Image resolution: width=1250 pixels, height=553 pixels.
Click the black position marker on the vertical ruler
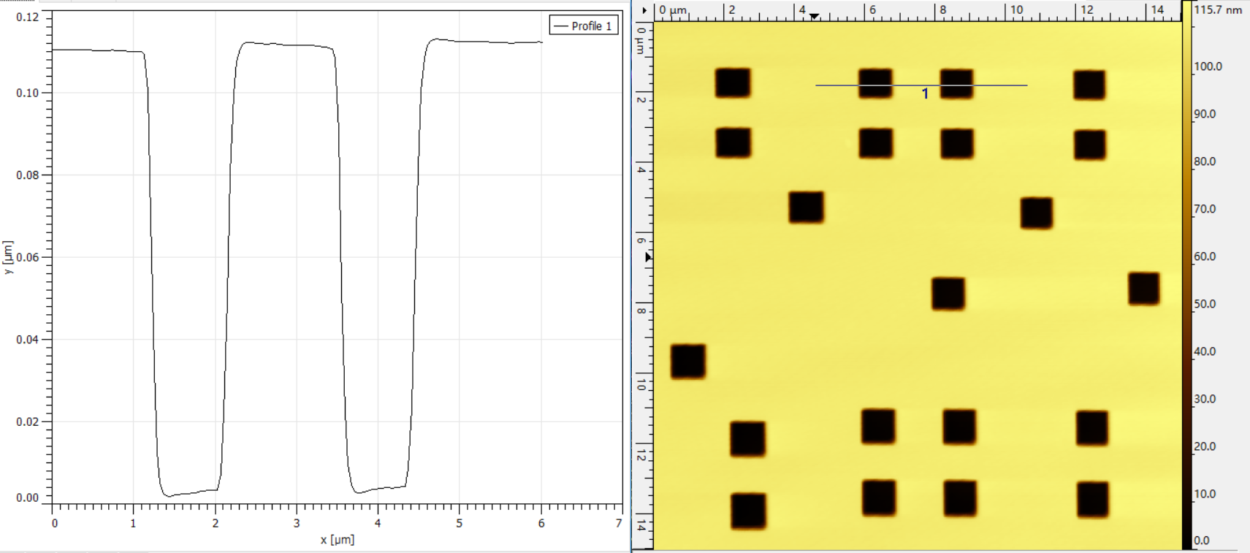pyautogui.click(x=648, y=257)
